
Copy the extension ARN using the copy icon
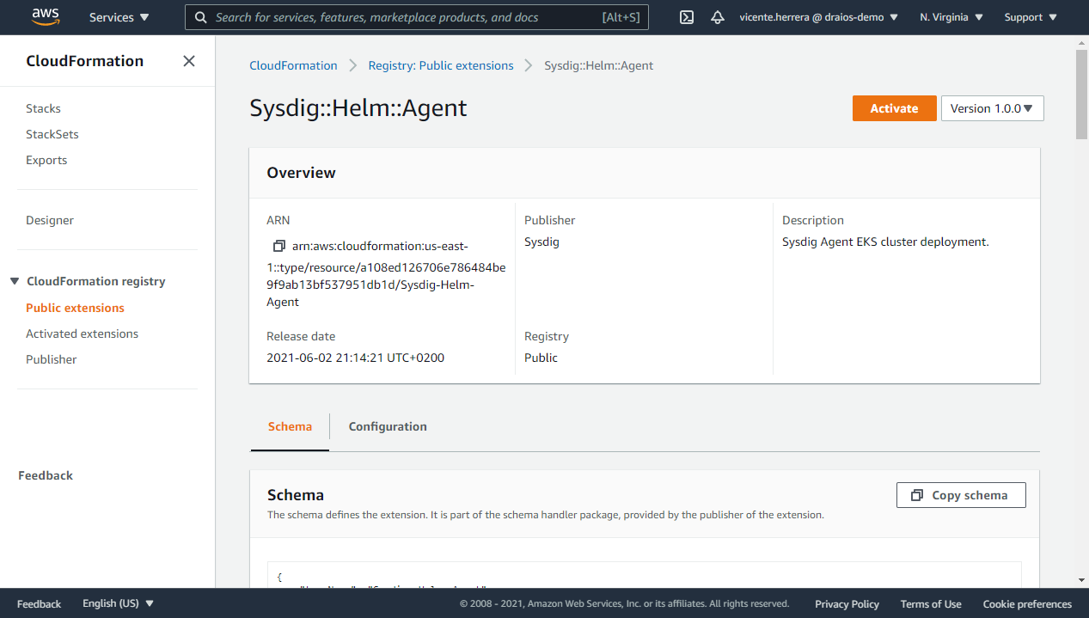coord(277,246)
